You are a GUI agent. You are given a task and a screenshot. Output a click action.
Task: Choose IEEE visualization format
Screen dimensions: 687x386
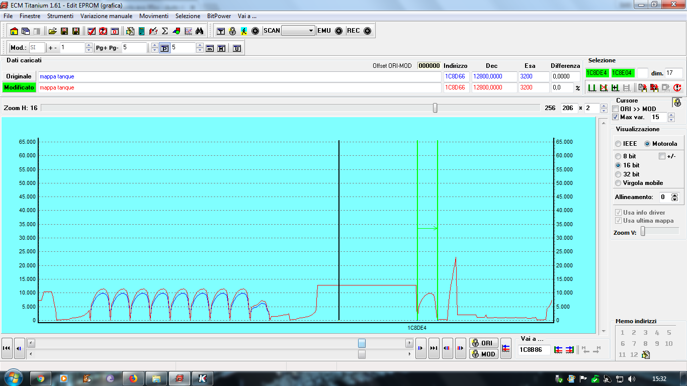pyautogui.click(x=618, y=144)
